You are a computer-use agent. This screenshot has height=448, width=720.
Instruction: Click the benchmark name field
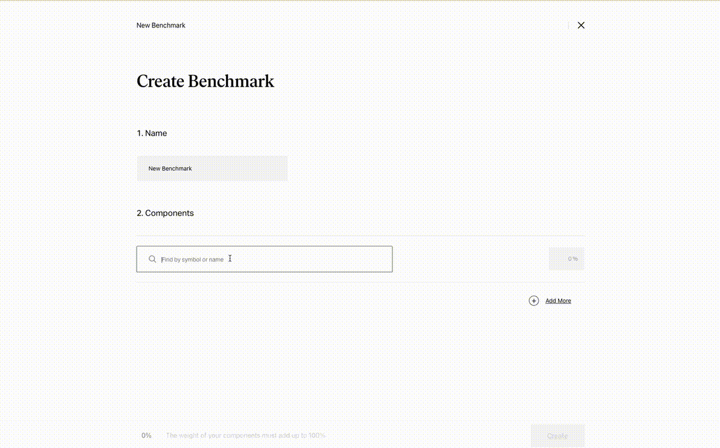212,168
